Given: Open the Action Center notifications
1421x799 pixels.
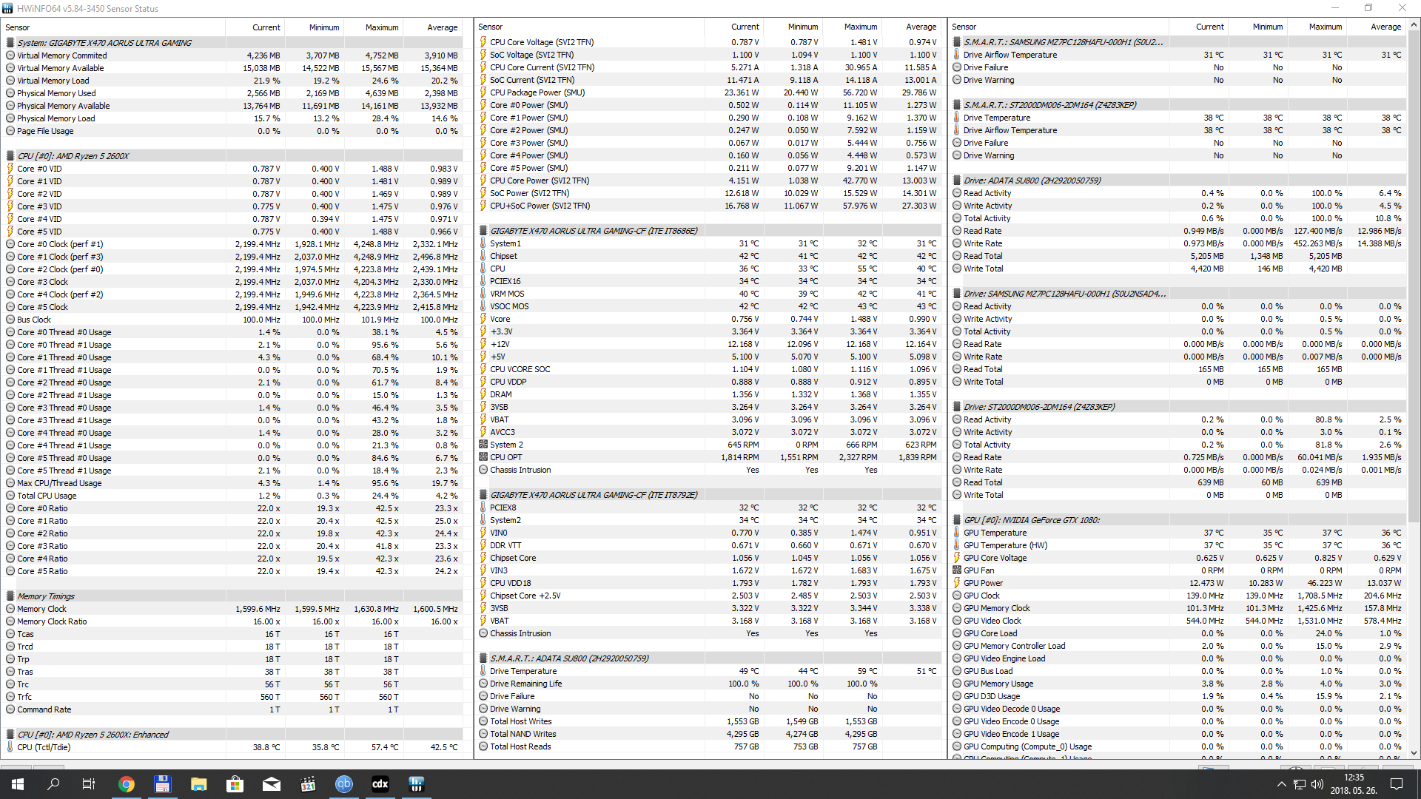Looking at the screenshot, I should pos(1397,784).
